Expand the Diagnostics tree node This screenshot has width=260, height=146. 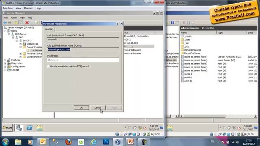[5, 63]
